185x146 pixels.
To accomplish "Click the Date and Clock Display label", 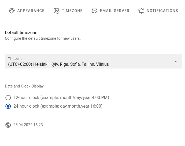I will (x=24, y=86).
